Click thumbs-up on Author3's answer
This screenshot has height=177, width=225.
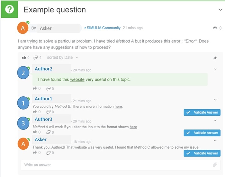(x=34, y=132)
